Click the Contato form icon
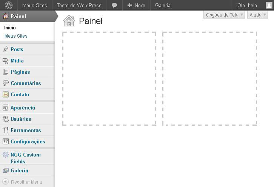Image resolution: width=274 pixels, height=187 pixels. point(6,94)
